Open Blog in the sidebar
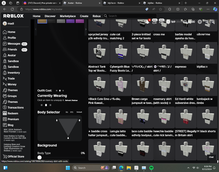Image resolution: width=219 pixels, height=172 pixels. 8,125
